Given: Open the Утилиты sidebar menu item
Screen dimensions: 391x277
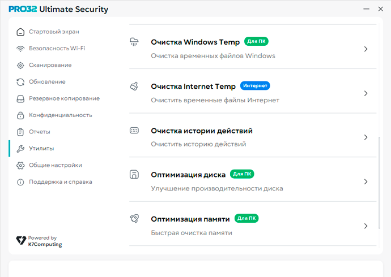Looking at the screenshot, I should (x=41, y=149).
